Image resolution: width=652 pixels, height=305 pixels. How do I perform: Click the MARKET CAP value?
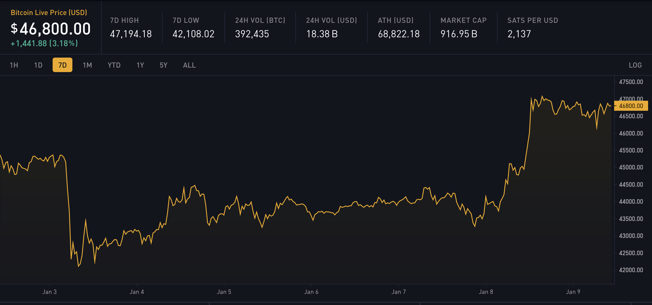[x=459, y=34]
